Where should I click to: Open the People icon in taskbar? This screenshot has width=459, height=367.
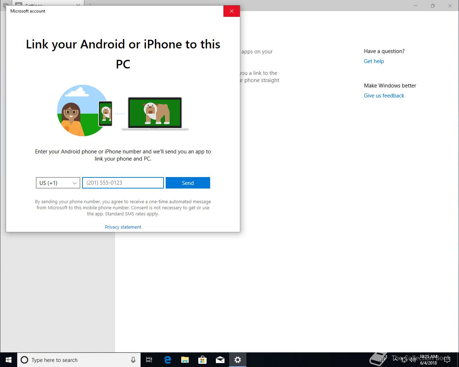(383, 360)
